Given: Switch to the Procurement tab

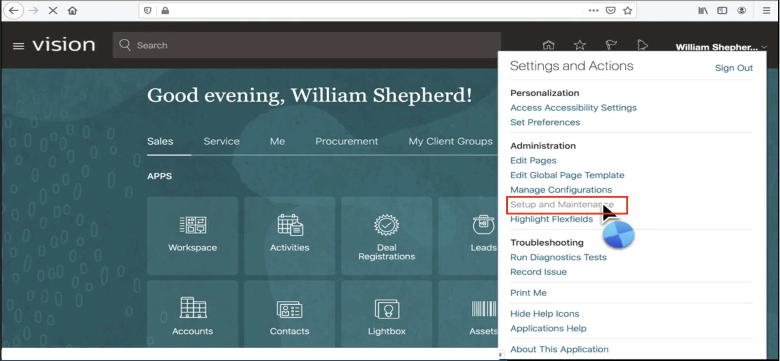Looking at the screenshot, I should (x=346, y=141).
